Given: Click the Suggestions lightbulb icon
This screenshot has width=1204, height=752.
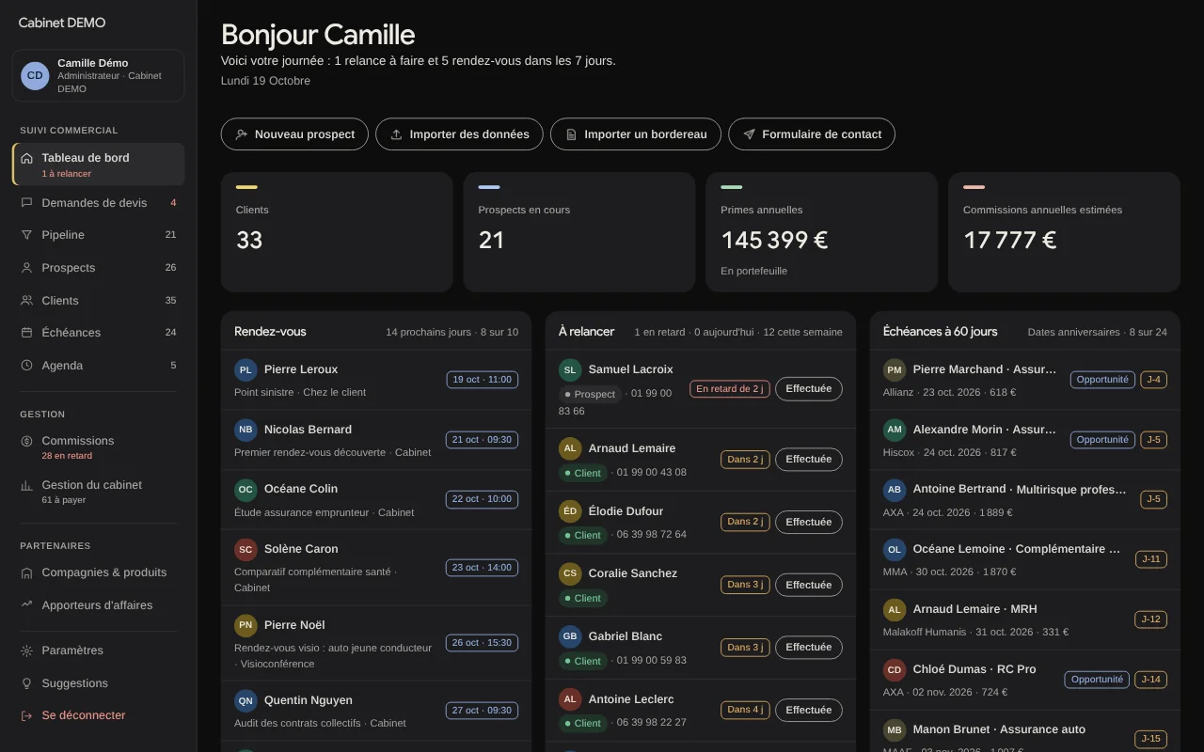Looking at the screenshot, I should pyautogui.click(x=26, y=683).
